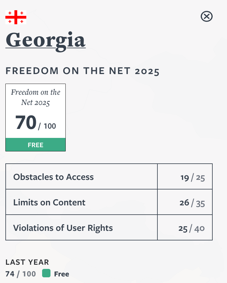Open the Georgia country title link
The image size is (227, 283).
point(45,40)
